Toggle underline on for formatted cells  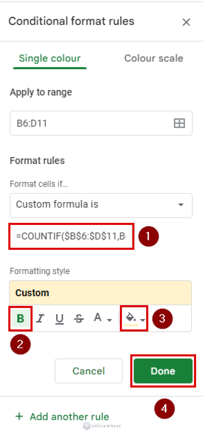(x=59, y=318)
